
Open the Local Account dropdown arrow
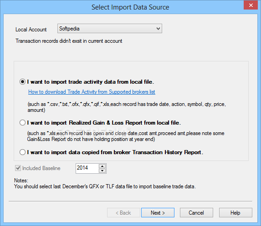(x=158, y=29)
